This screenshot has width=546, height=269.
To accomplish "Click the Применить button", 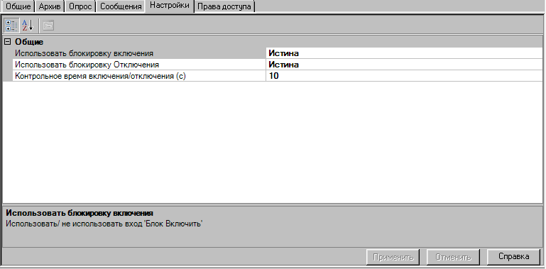I will coord(393,257).
